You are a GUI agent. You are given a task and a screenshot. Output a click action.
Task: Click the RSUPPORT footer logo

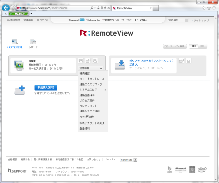[17, 171]
